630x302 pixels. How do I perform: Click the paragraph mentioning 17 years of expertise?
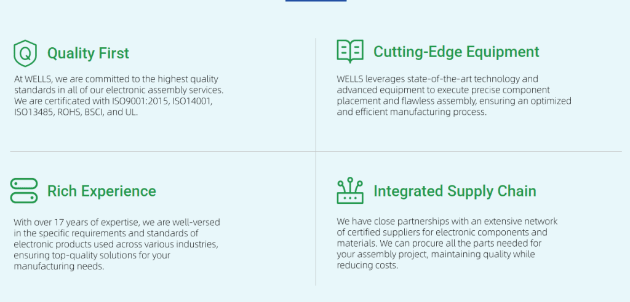tap(117, 244)
